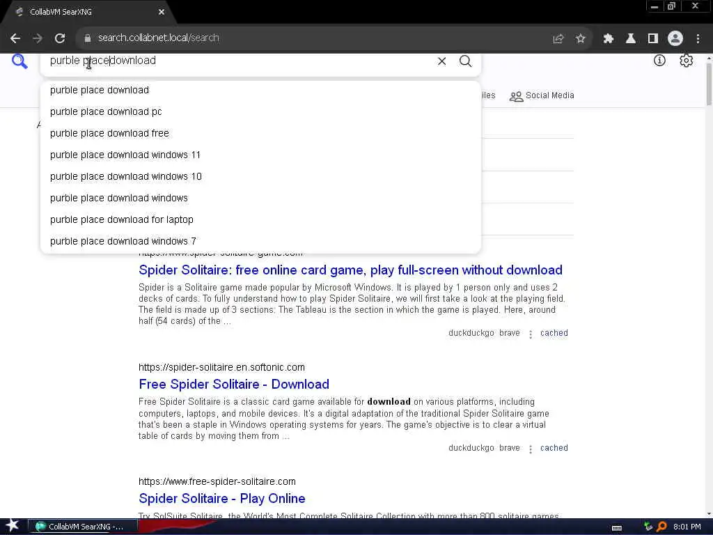Screen dimensions: 713x535
Task: Open the About info icon
Action: [659, 61]
